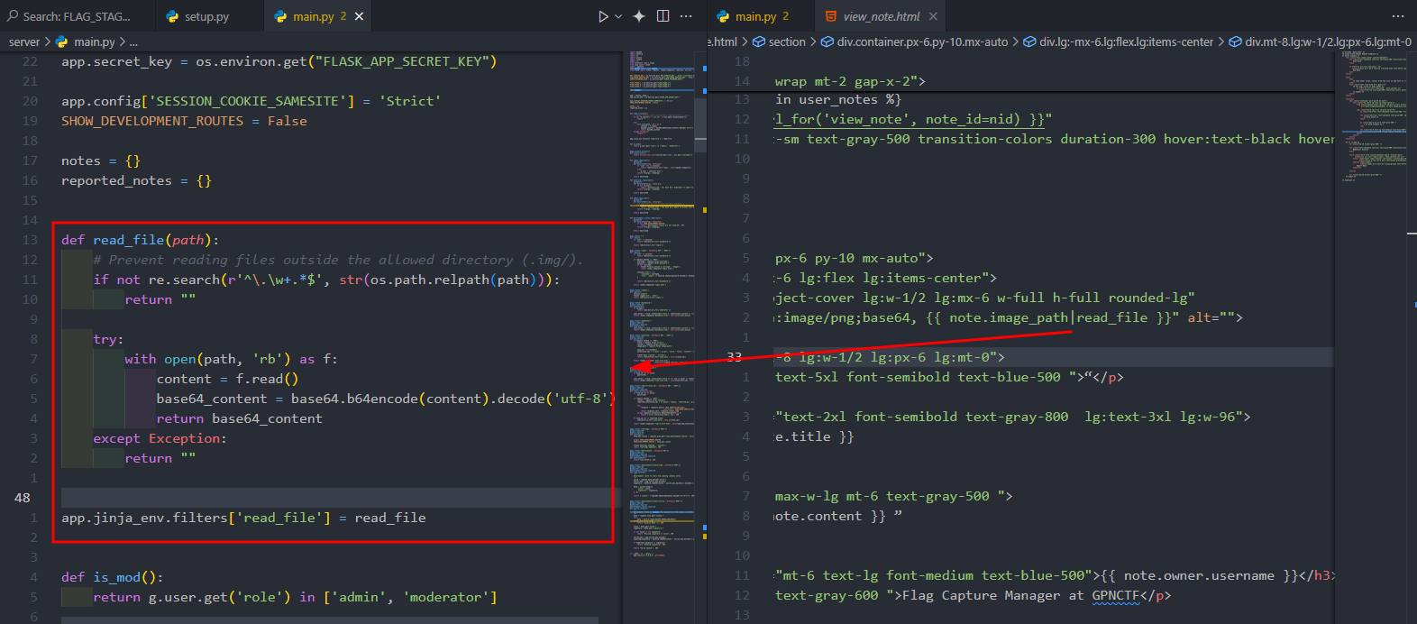Click 'return base64_content' line

click(x=239, y=418)
